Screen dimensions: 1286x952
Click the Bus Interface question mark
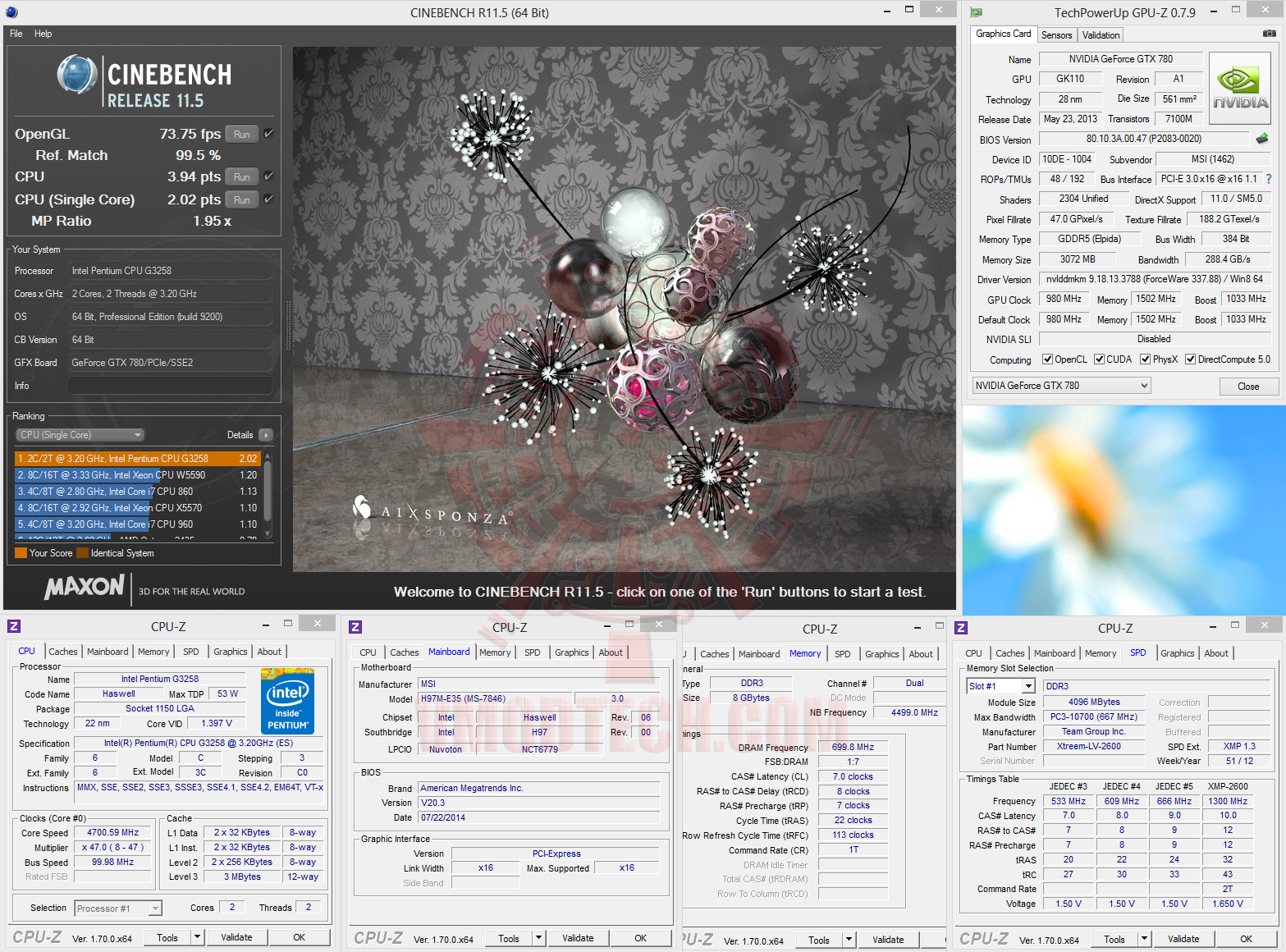tap(1268, 179)
